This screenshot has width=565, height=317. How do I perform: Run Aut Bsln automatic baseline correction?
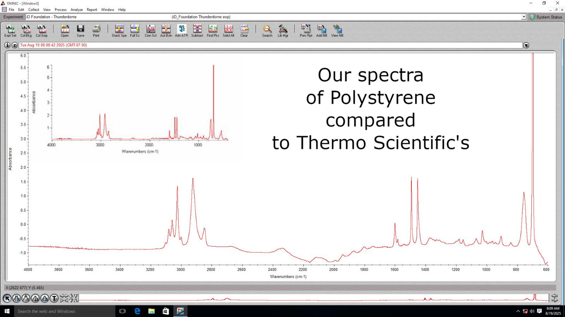(166, 31)
